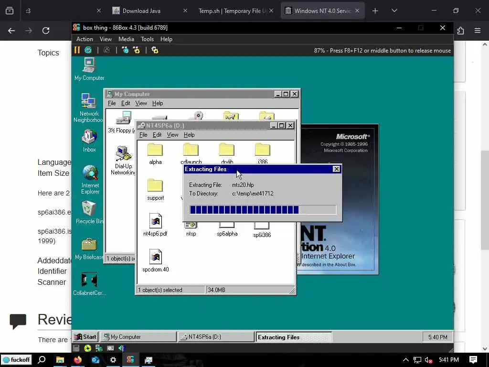Select the spcdrom.40 file

(155, 261)
